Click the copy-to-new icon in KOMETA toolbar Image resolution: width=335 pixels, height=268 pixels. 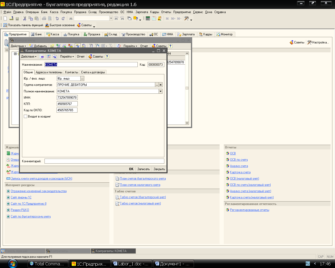[55, 57]
